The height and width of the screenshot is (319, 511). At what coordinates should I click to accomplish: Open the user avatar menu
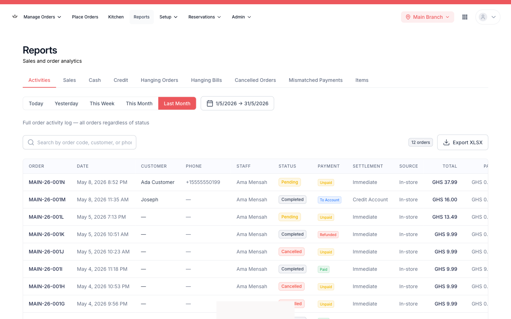tap(488, 17)
